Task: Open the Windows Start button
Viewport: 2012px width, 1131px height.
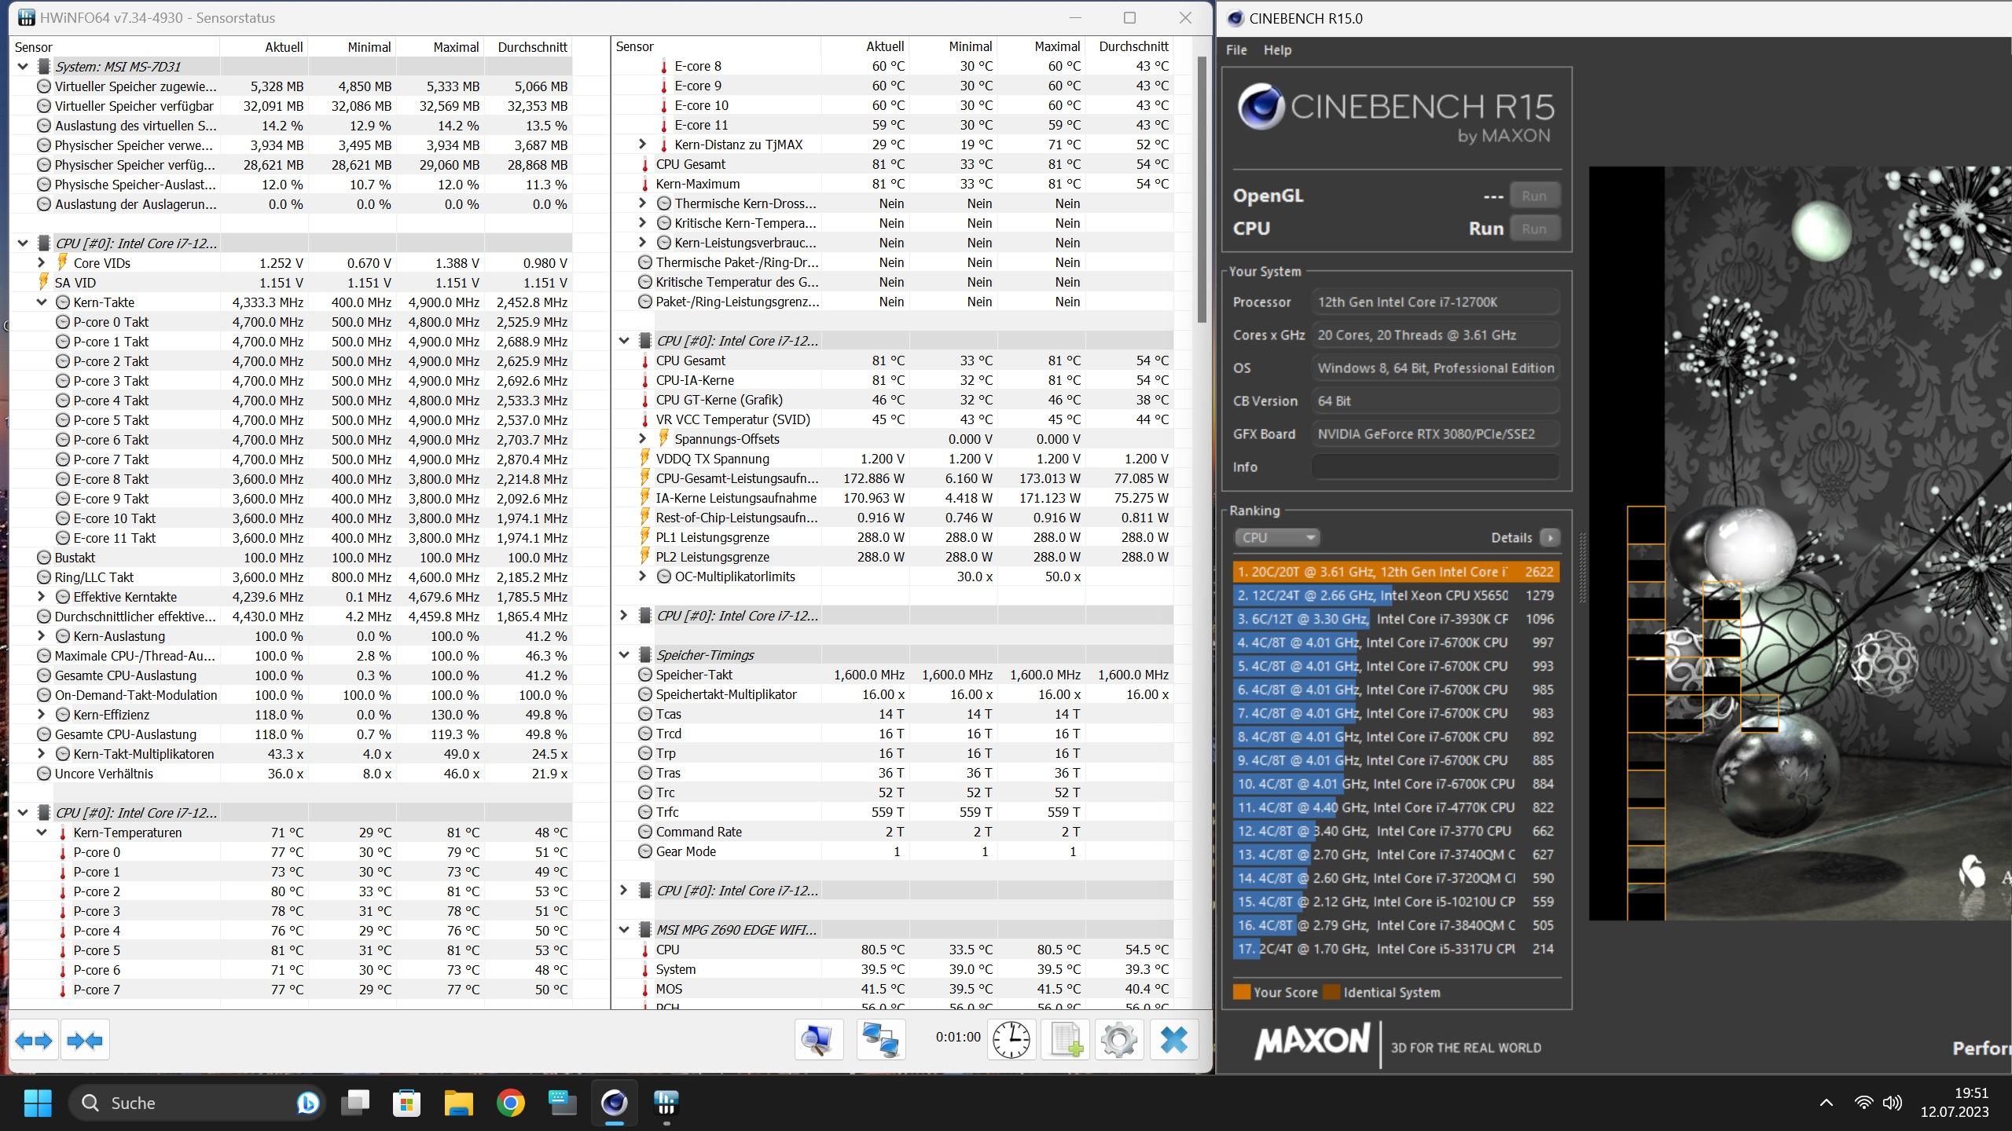Action: pos(37,1103)
